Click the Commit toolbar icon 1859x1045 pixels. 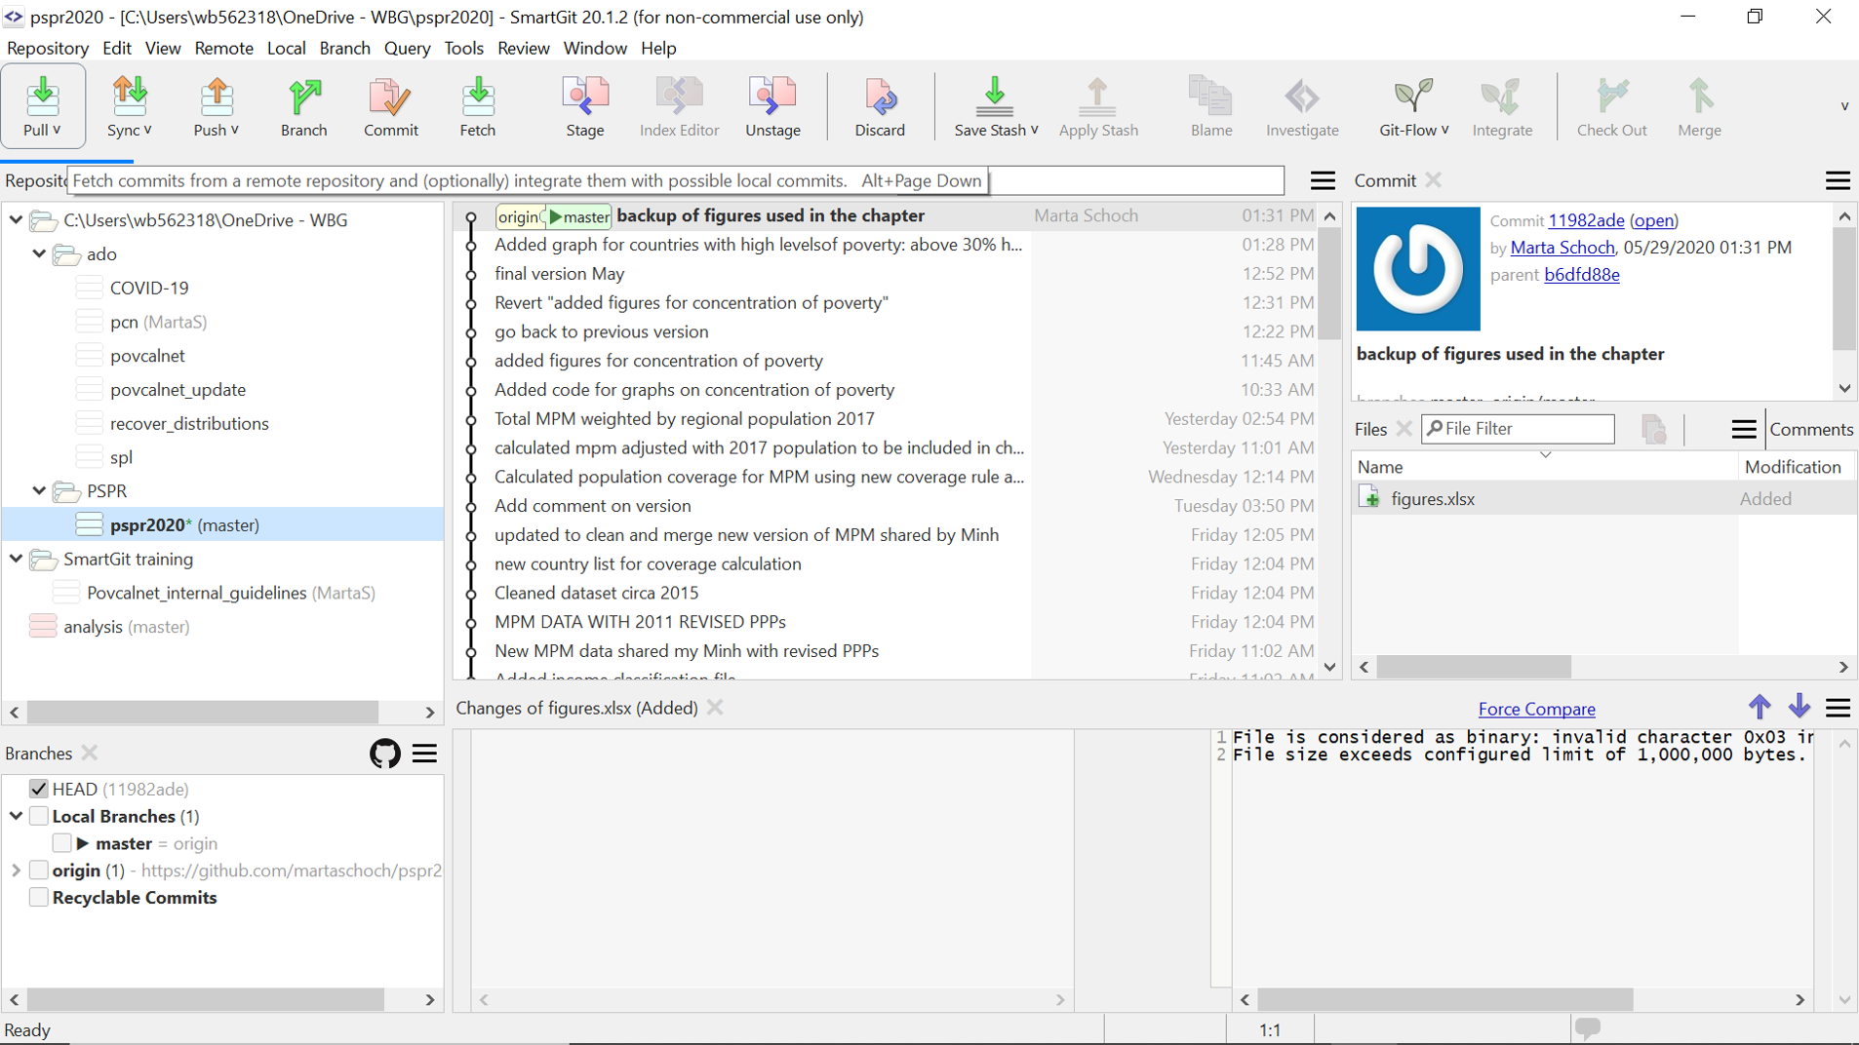(x=390, y=97)
